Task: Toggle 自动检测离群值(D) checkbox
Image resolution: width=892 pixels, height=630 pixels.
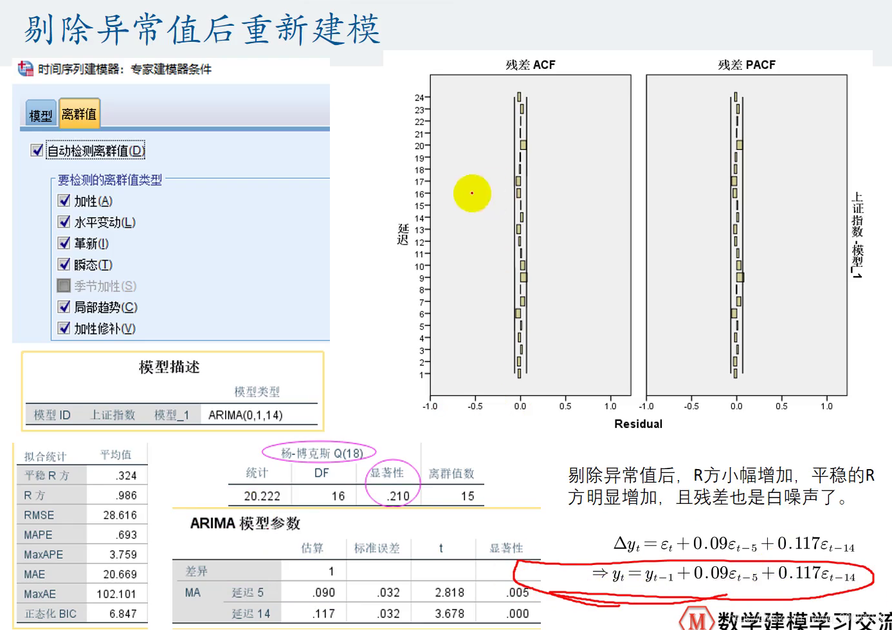Action: click(37, 151)
